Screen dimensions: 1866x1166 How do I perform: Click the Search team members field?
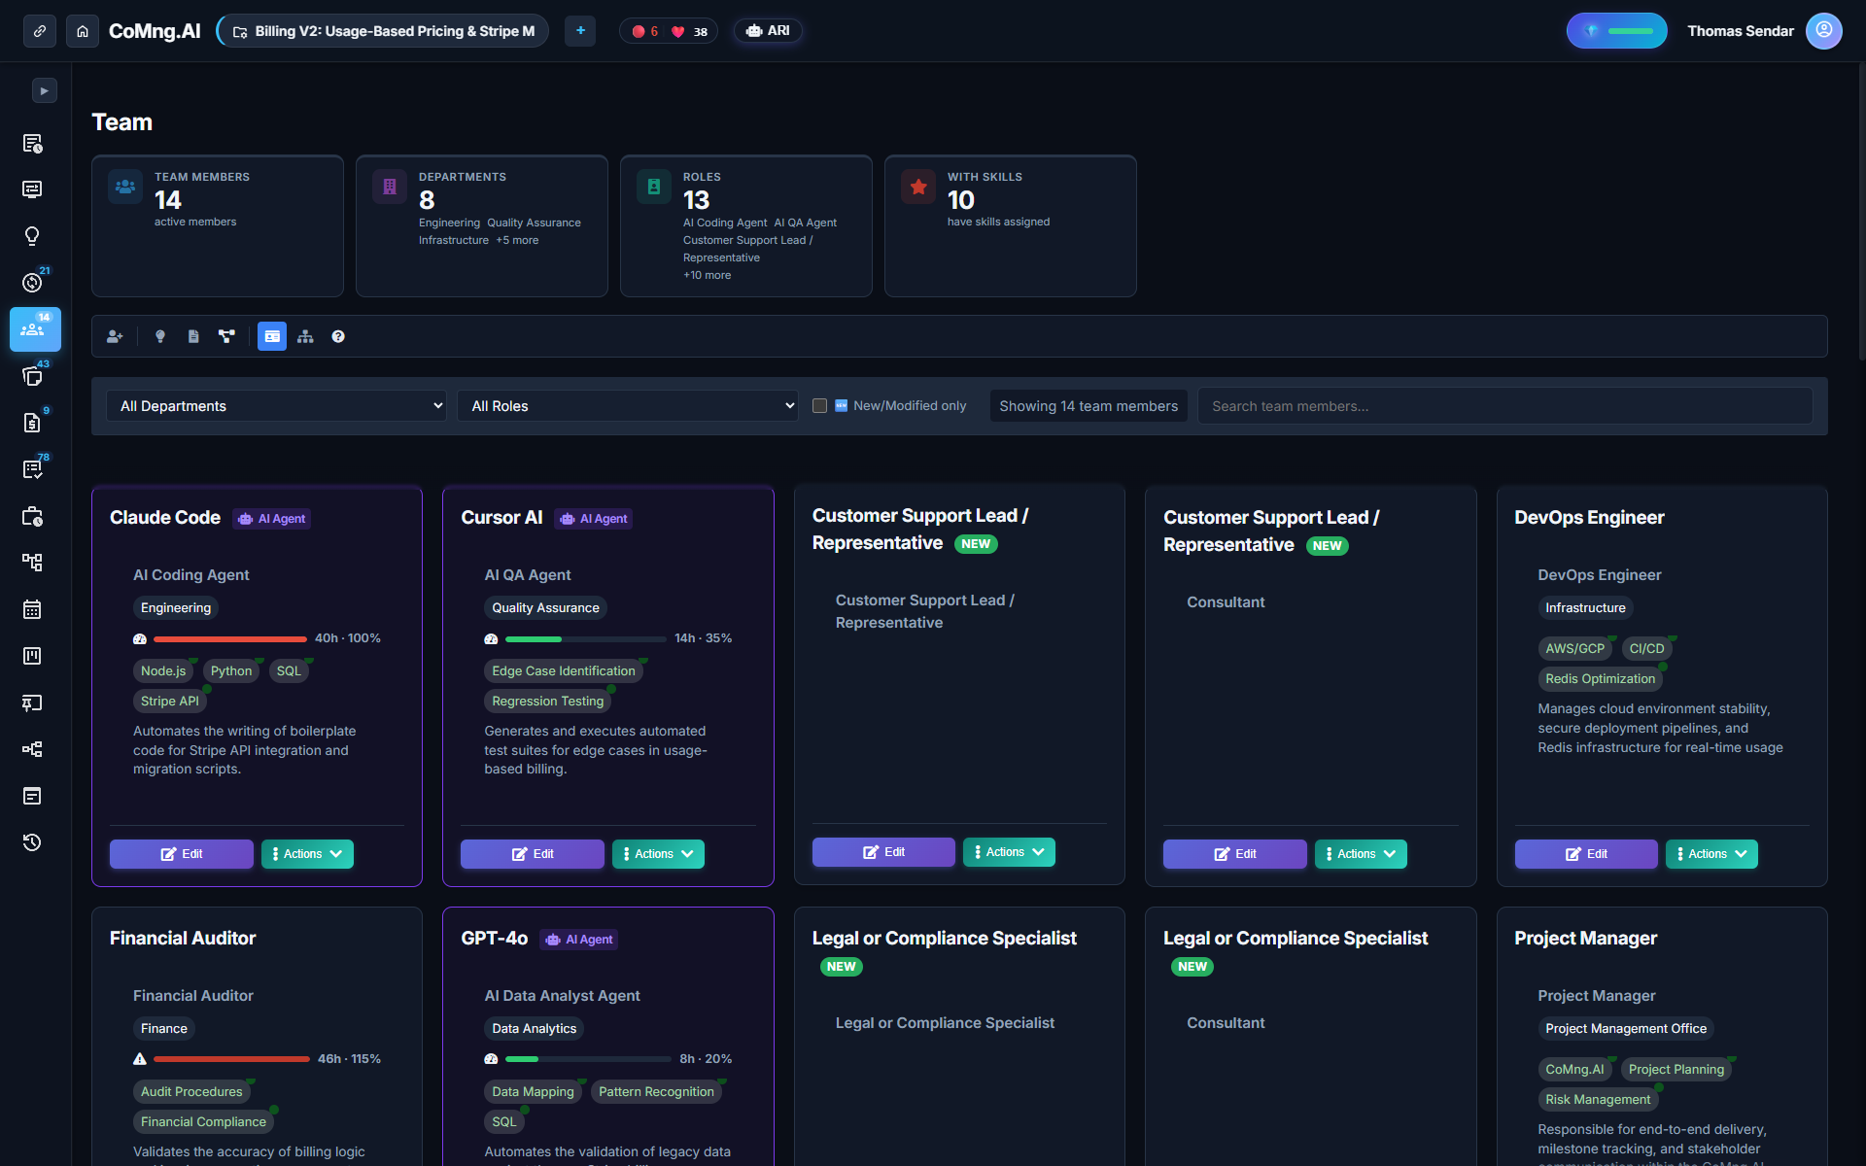1504,406
